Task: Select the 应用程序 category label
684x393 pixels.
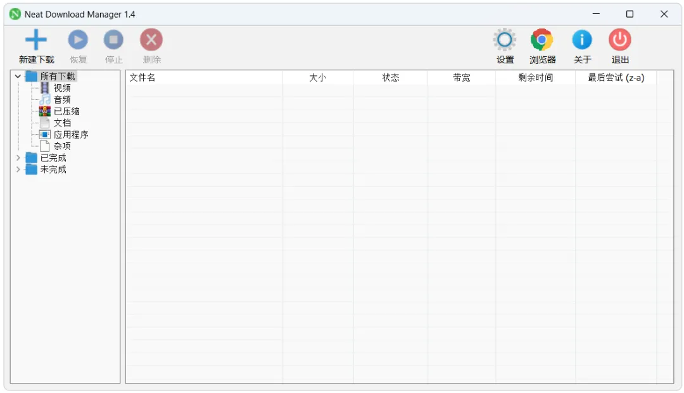Action: [71, 134]
